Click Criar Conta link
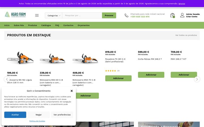The image size is (204, 127). tap(192, 17)
